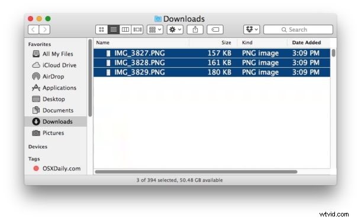Image resolution: width=361 pixels, height=220 pixels.
Task: Click the 161 KB size value
Action: (220, 63)
